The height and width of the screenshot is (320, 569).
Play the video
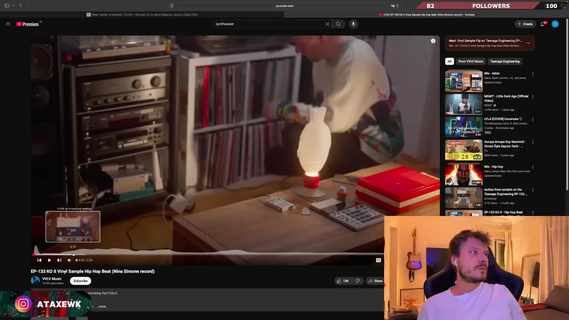[x=49, y=260]
